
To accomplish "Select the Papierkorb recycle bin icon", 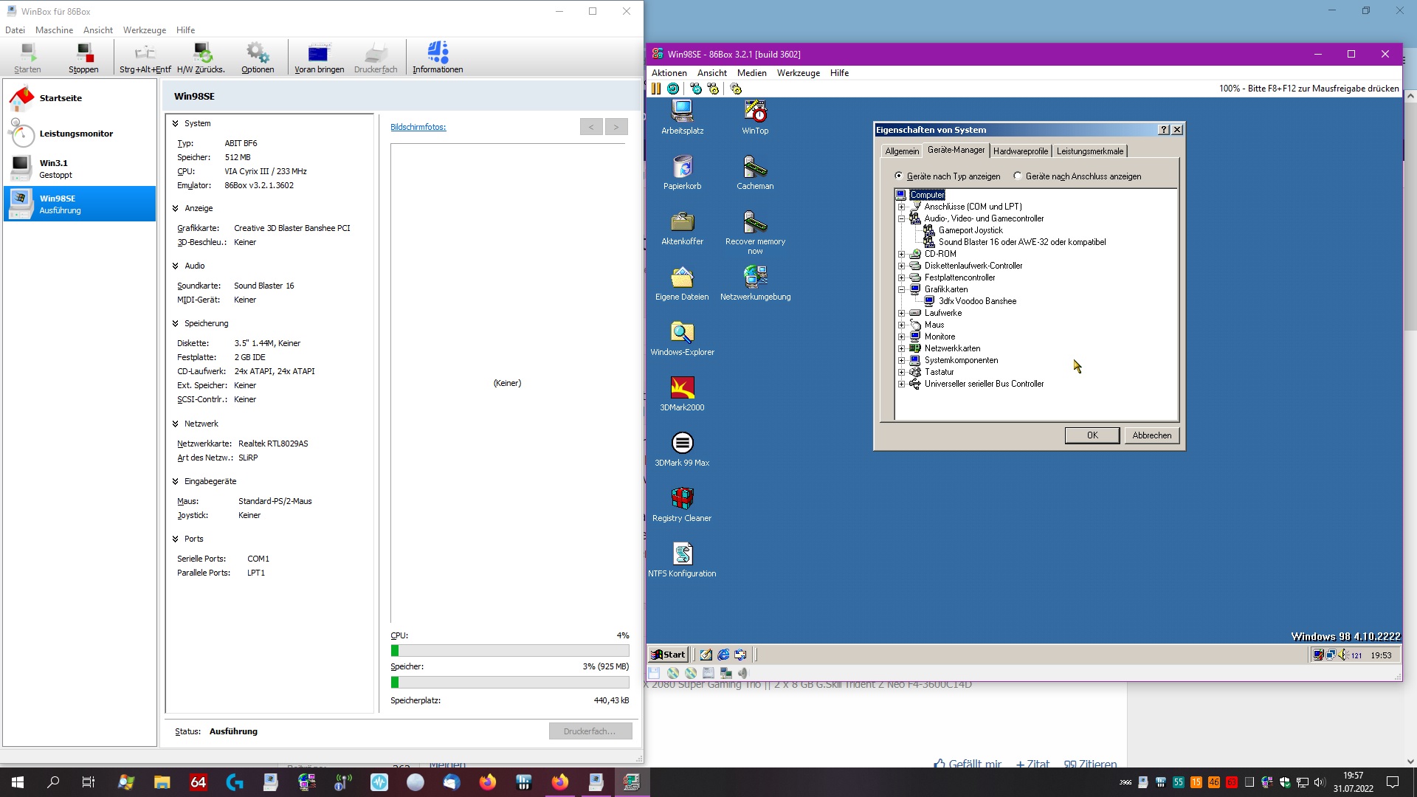I will (682, 172).
